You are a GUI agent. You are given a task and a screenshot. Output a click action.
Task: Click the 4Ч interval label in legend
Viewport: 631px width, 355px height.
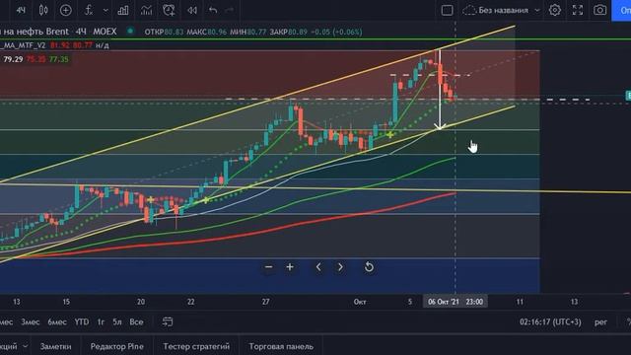point(81,32)
